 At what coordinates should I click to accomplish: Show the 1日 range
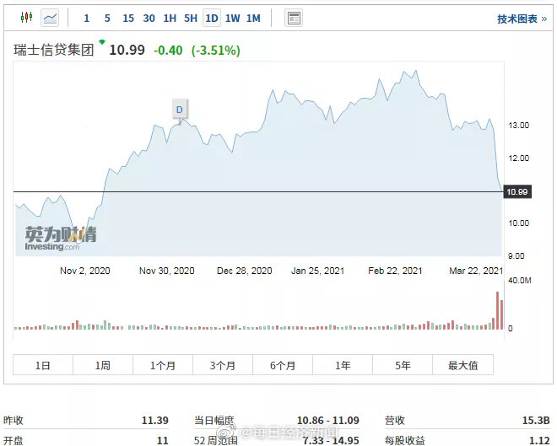pos(43,365)
